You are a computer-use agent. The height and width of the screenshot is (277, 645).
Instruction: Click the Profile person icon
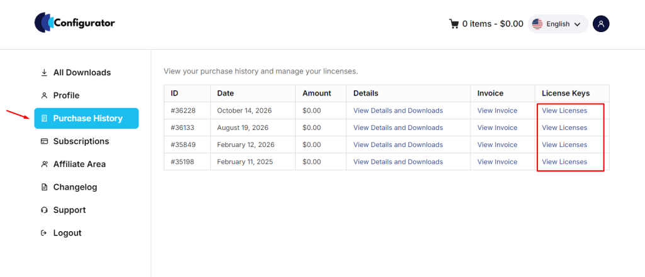44,95
